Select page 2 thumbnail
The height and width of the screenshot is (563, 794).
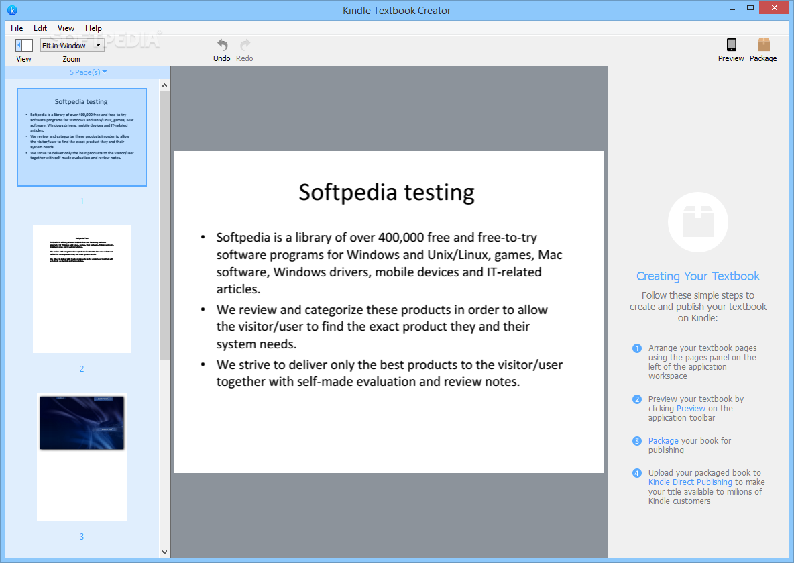82,289
